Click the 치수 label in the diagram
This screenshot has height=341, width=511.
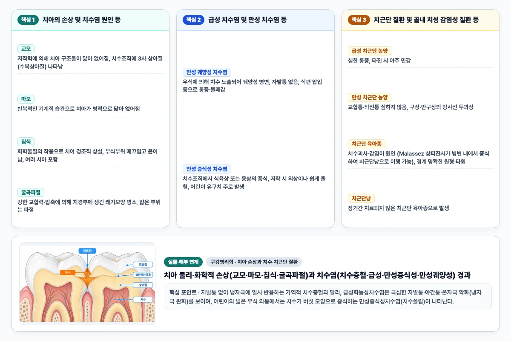143,300
